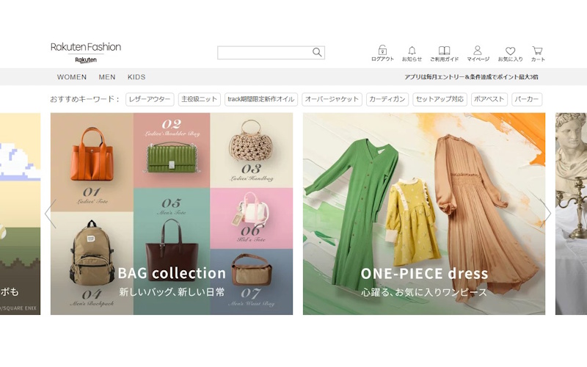
Task: Click the small Rakuten logo under the title
Action: pos(86,60)
